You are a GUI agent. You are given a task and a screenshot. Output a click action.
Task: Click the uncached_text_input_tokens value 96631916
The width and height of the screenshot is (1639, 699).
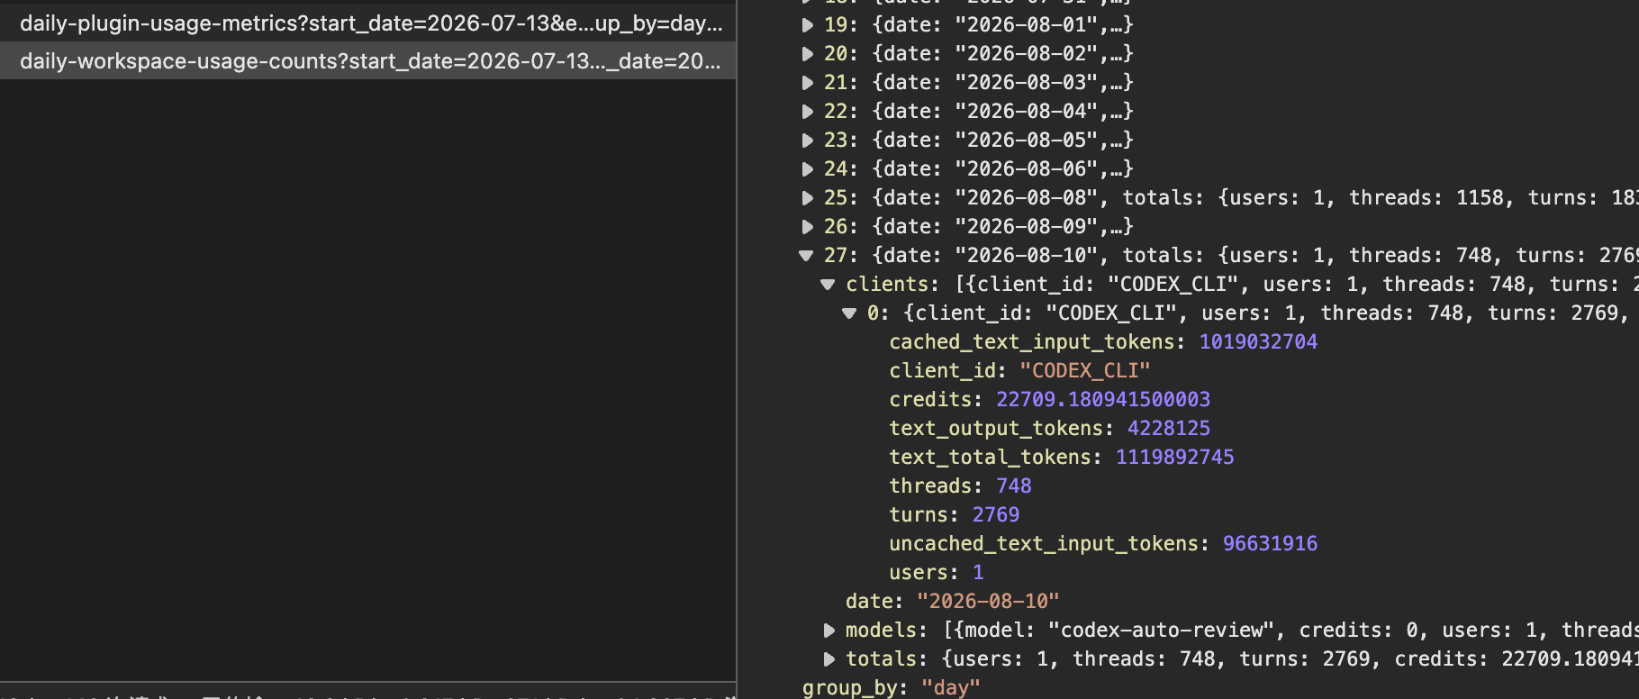[1270, 544]
